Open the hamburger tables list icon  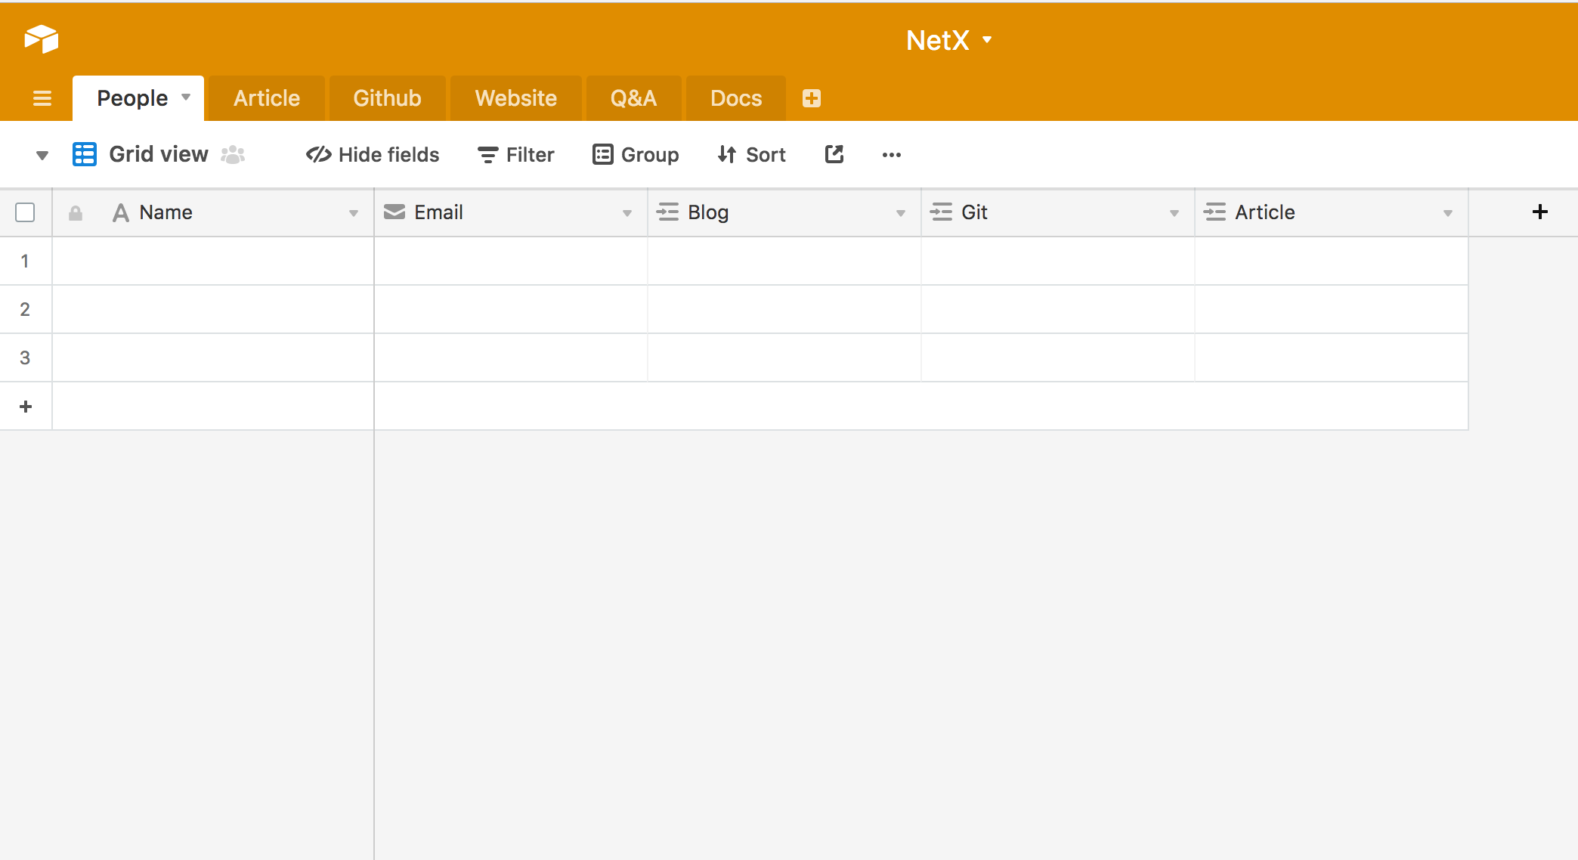point(42,98)
